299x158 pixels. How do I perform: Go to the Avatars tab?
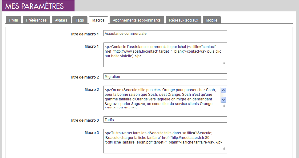[x=61, y=20]
